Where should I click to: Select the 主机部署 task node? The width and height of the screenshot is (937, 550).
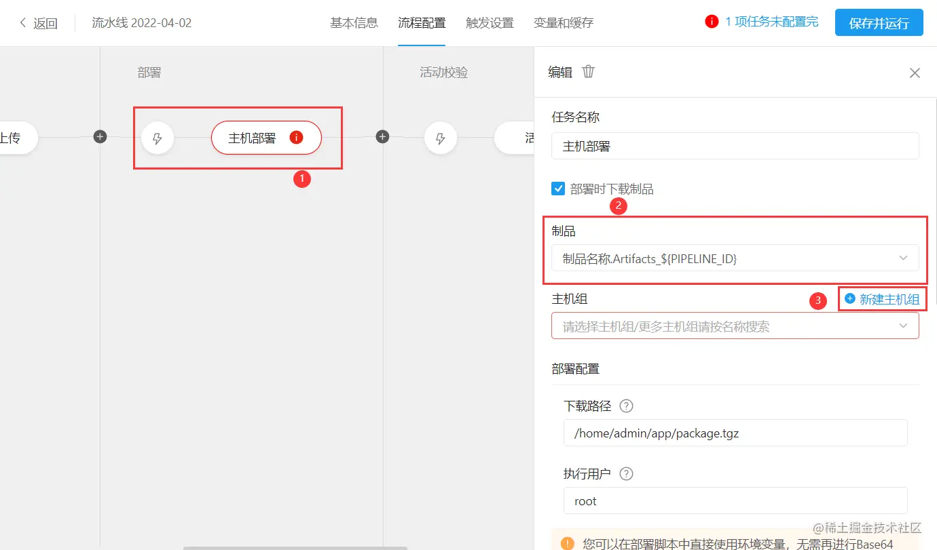pyautogui.click(x=266, y=138)
